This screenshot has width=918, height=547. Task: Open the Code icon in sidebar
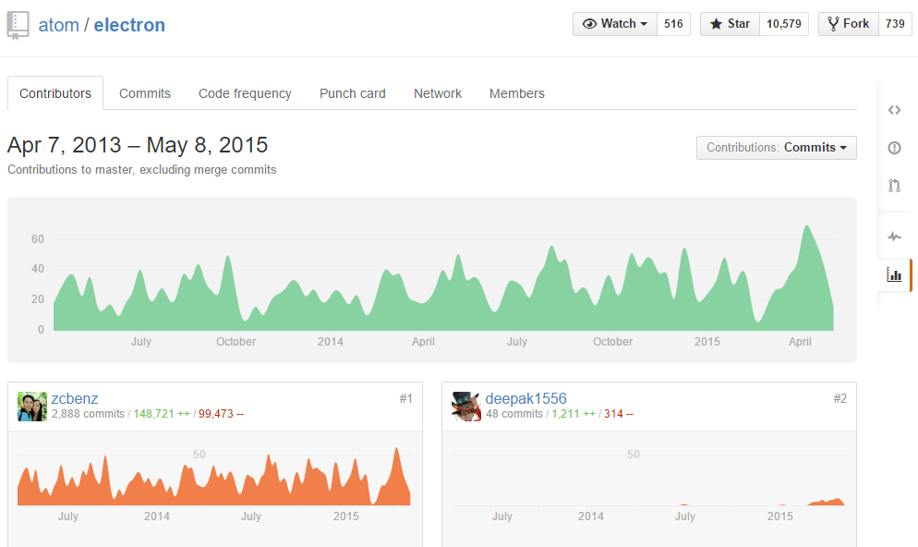tap(894, 110)
